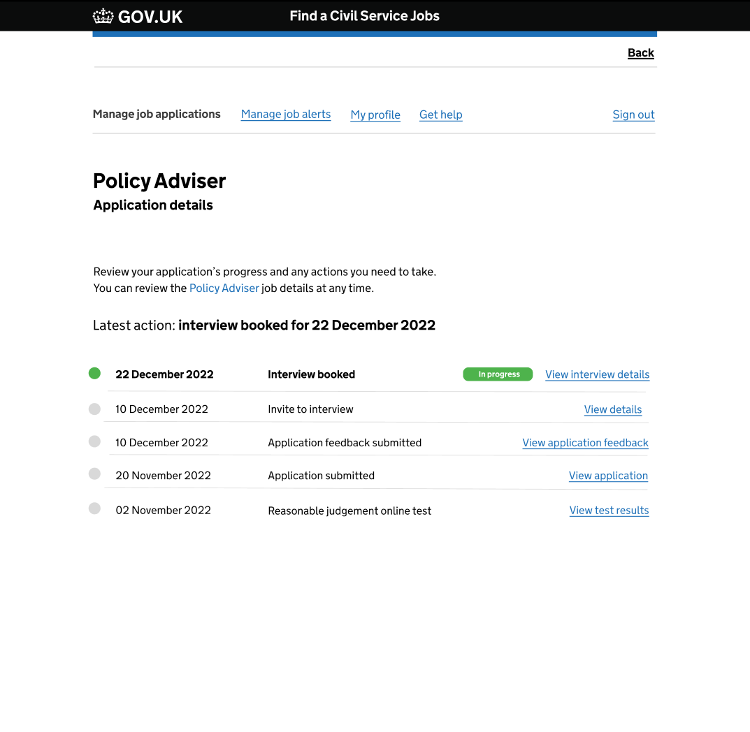Switch to Manage job alerts
The width and height of the screenshot is (750, 732).
tap(286, 115)
